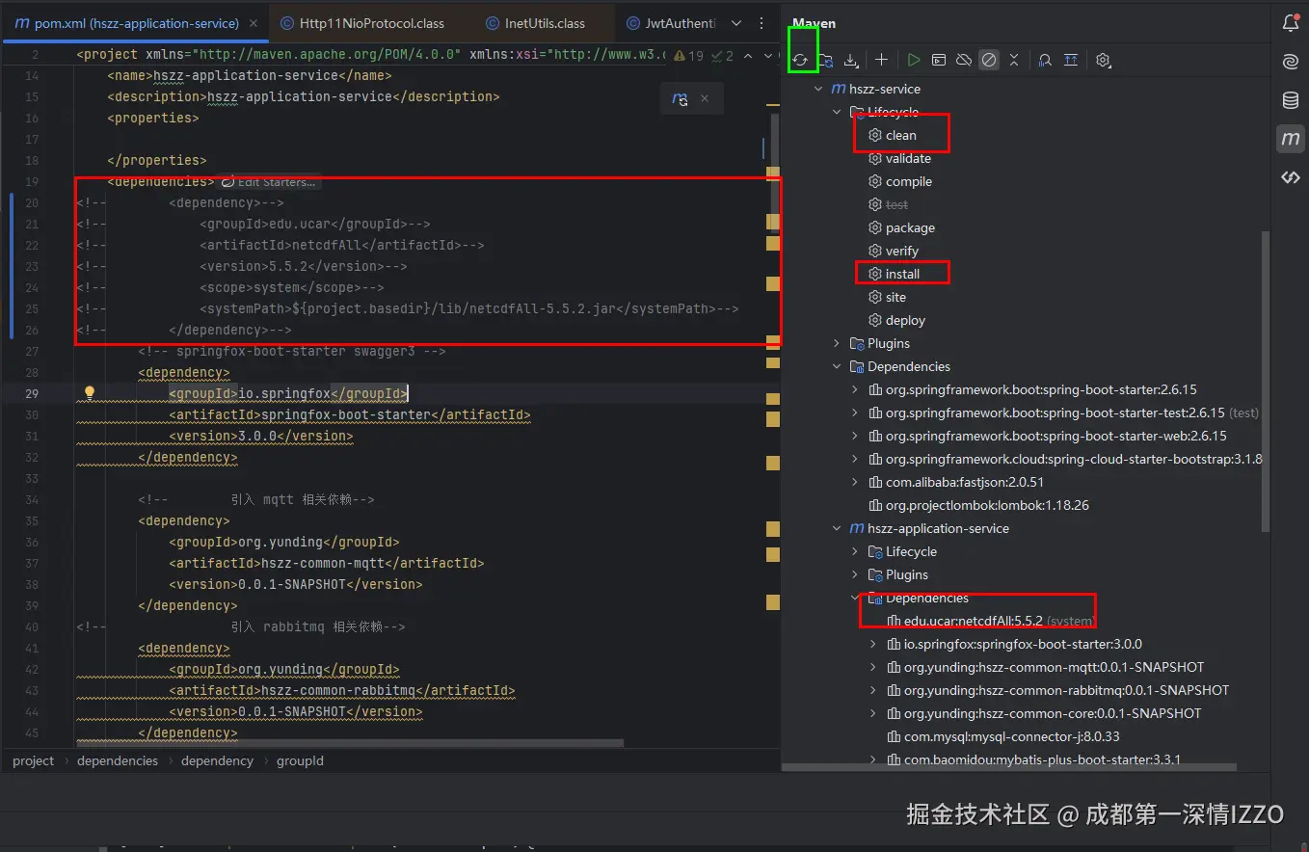This screenshot has width=1309, height=852.
Task: Click gear icon next to install goal
Action: click(x=875, y=274)
